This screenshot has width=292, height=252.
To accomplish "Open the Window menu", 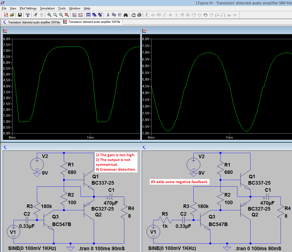I will (x=75, y=8).
